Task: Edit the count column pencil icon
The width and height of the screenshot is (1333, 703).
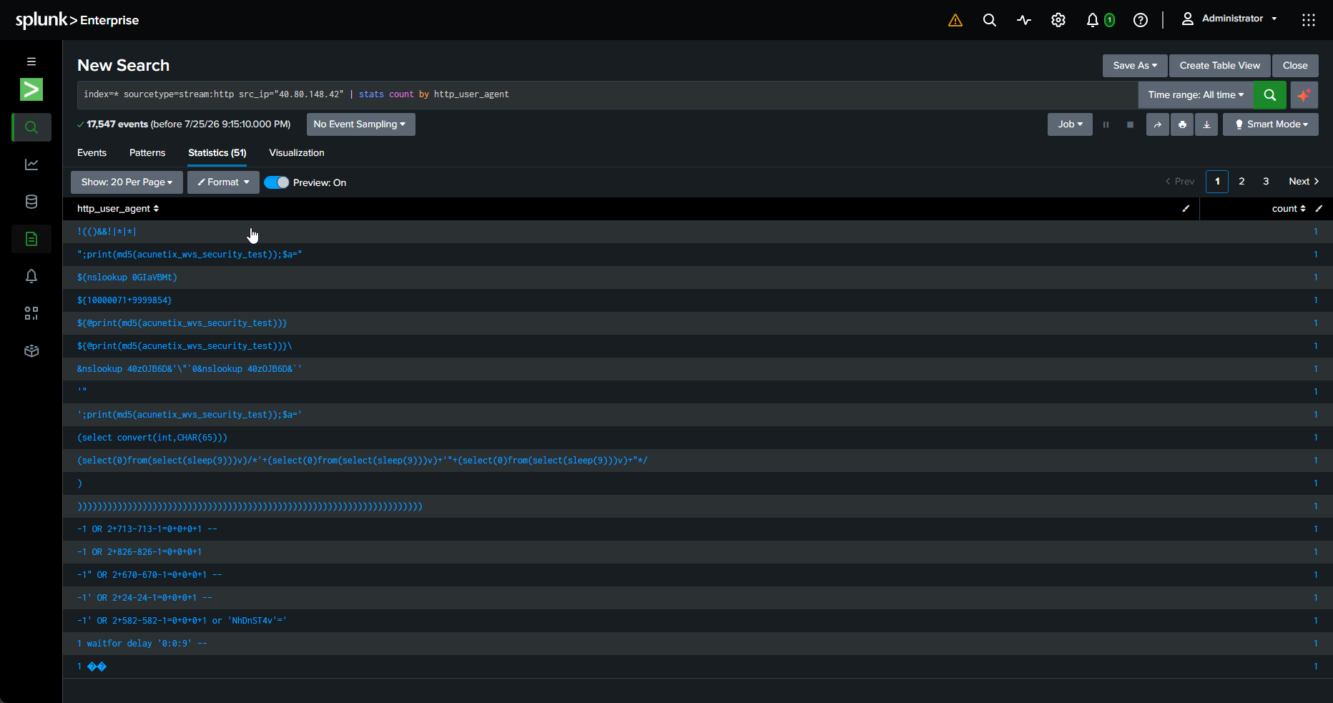Action: click(1319, 209)
